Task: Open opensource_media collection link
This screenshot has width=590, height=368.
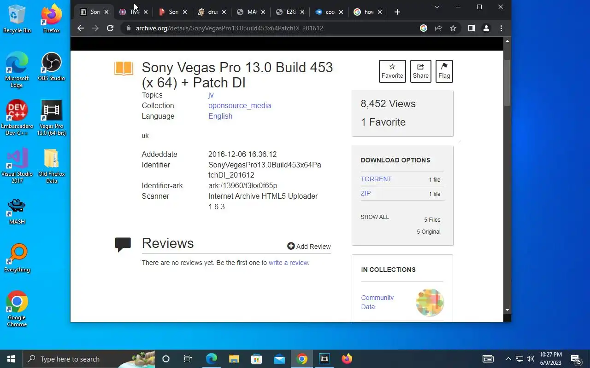Action: 240,105
